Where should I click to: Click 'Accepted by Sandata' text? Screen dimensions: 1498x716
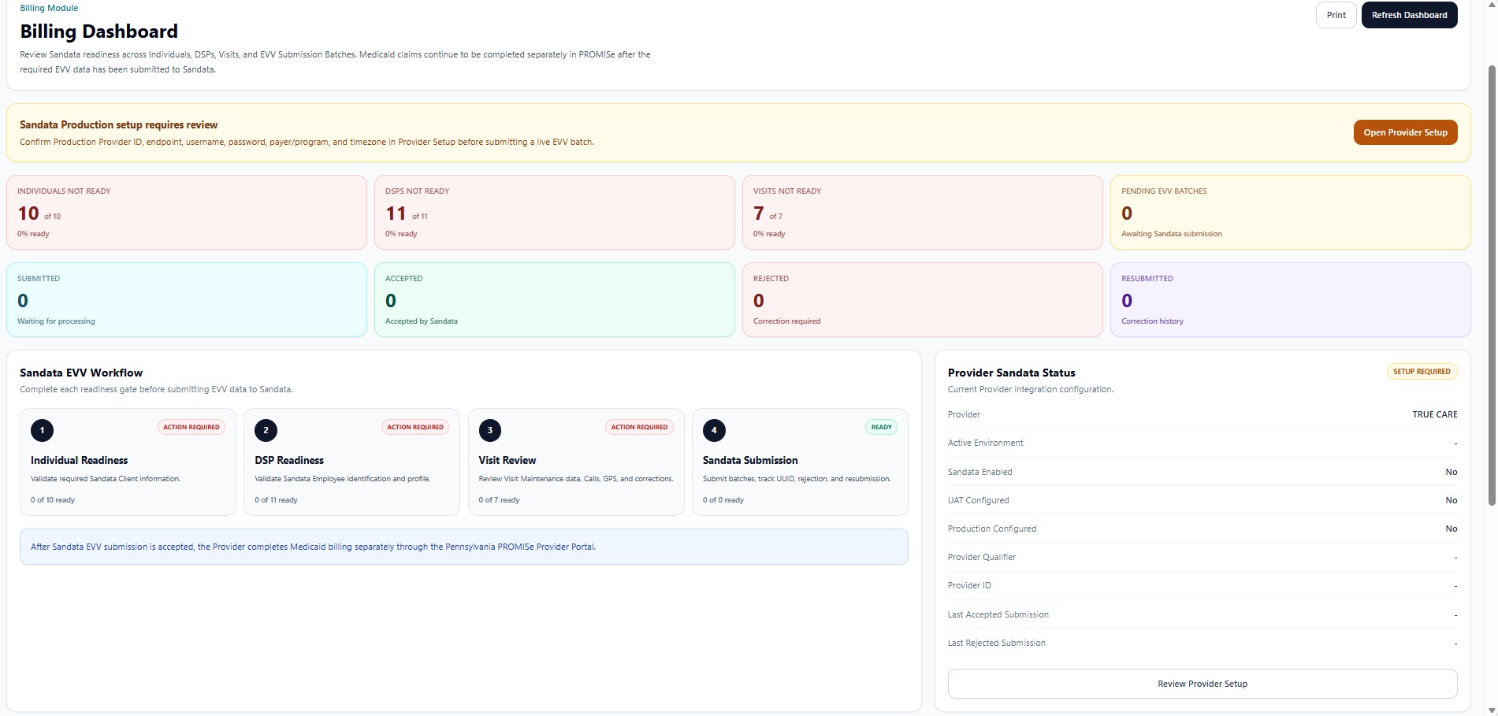click(x=421, y=321)
